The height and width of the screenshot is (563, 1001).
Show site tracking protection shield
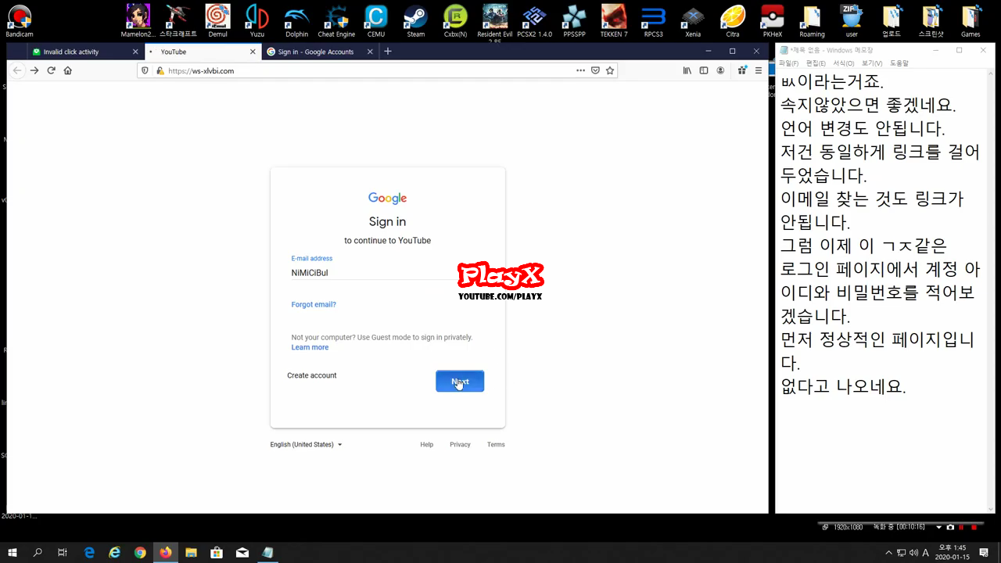[145, 70]
